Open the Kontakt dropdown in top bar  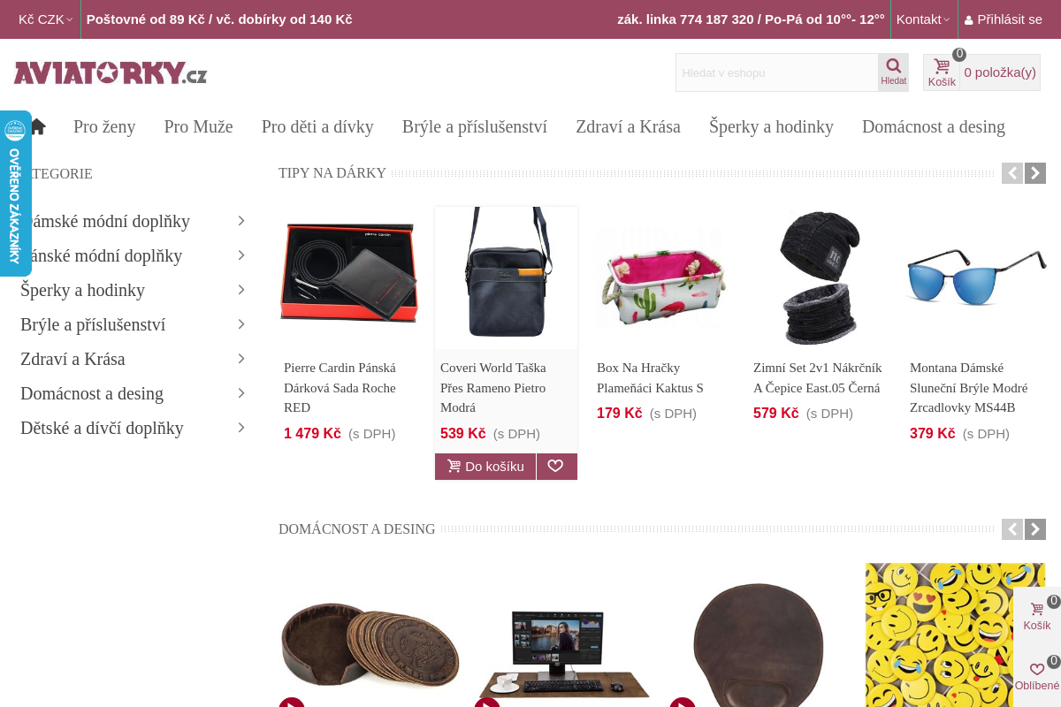(923, 19)
